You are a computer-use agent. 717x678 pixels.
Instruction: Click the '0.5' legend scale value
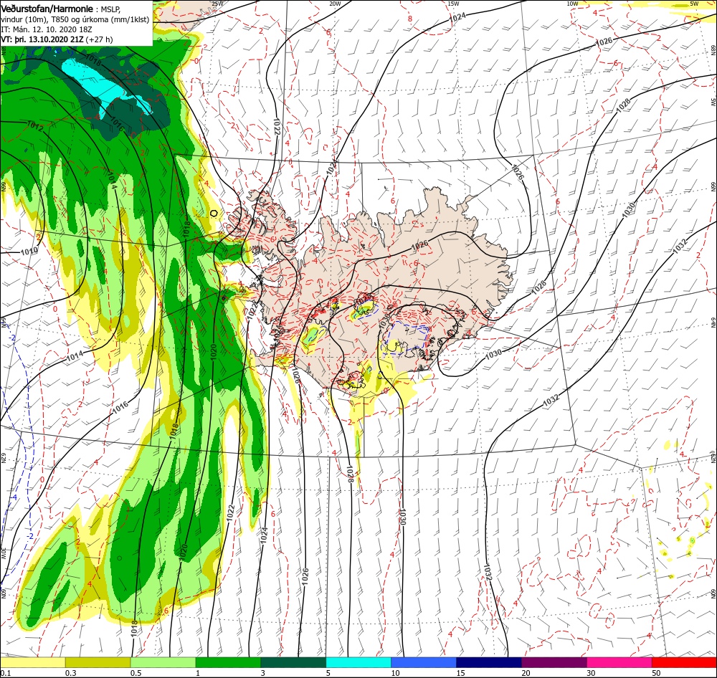pos(136,673)
